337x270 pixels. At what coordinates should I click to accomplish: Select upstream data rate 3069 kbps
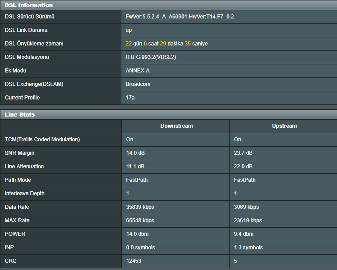click(246, 207)
